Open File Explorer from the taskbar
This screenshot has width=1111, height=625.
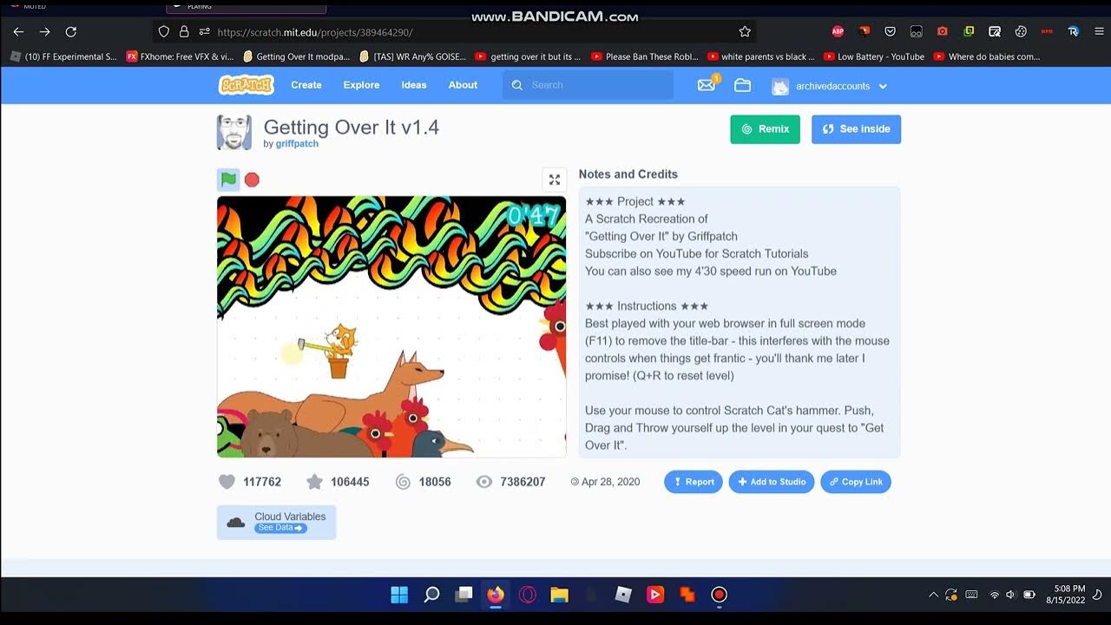tap(559, 595)
